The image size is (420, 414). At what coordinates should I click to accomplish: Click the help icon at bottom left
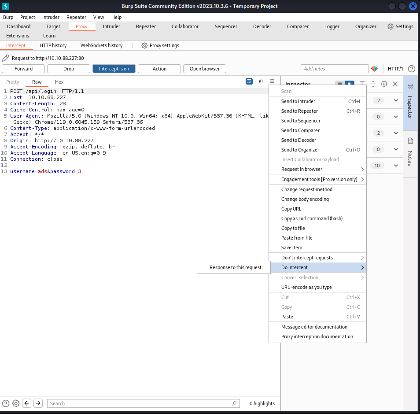pos(6,403)
